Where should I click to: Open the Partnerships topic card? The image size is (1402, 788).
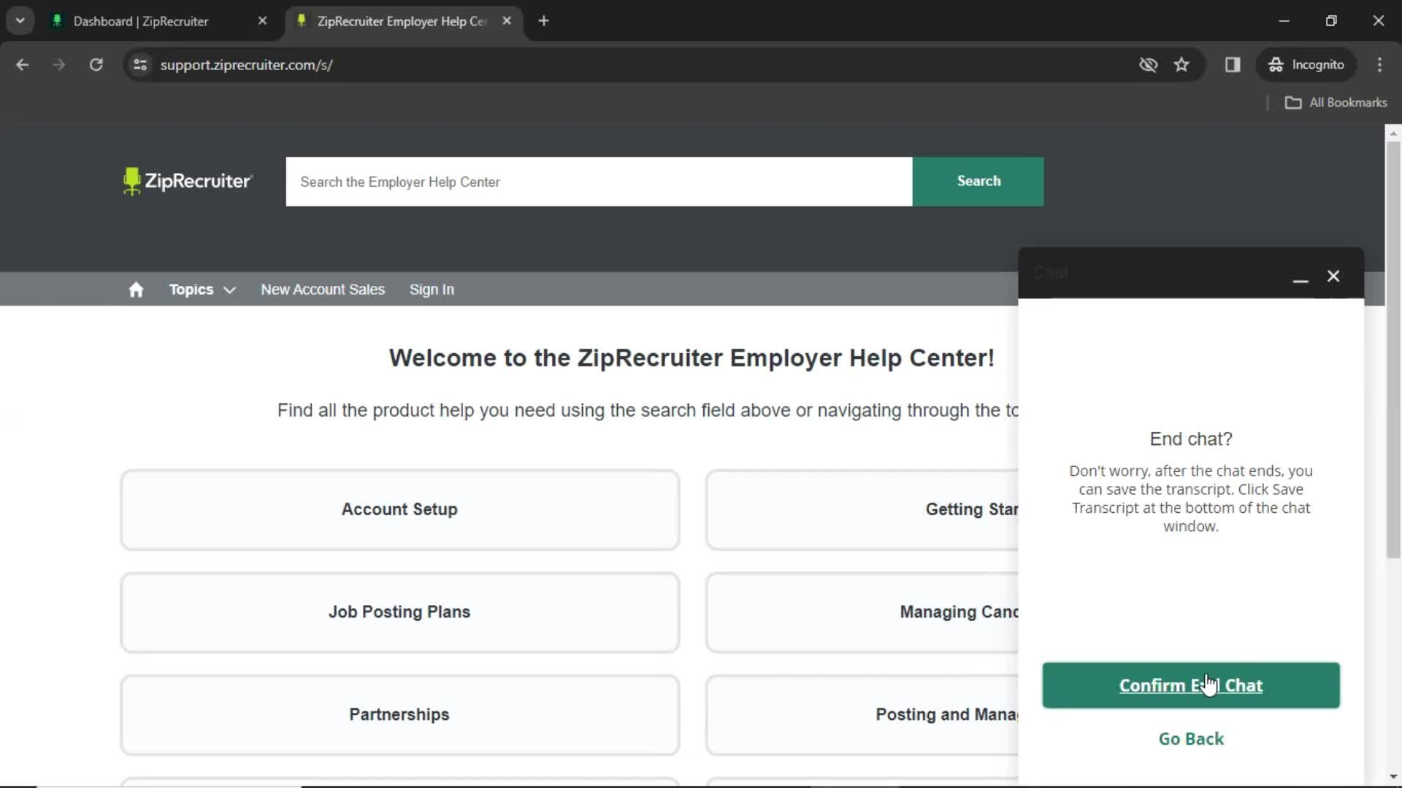(399, 715)
